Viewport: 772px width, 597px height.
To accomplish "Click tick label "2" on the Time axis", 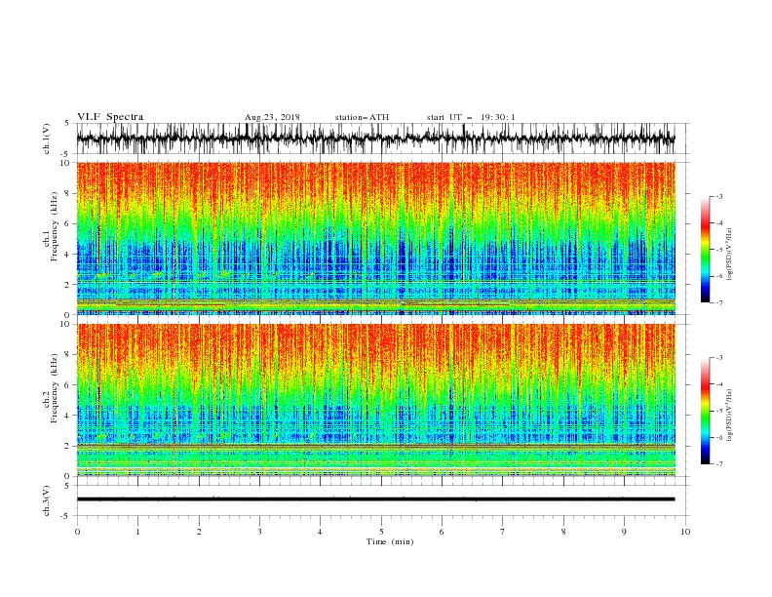I will pyautogui.click(x=199, y=532).
